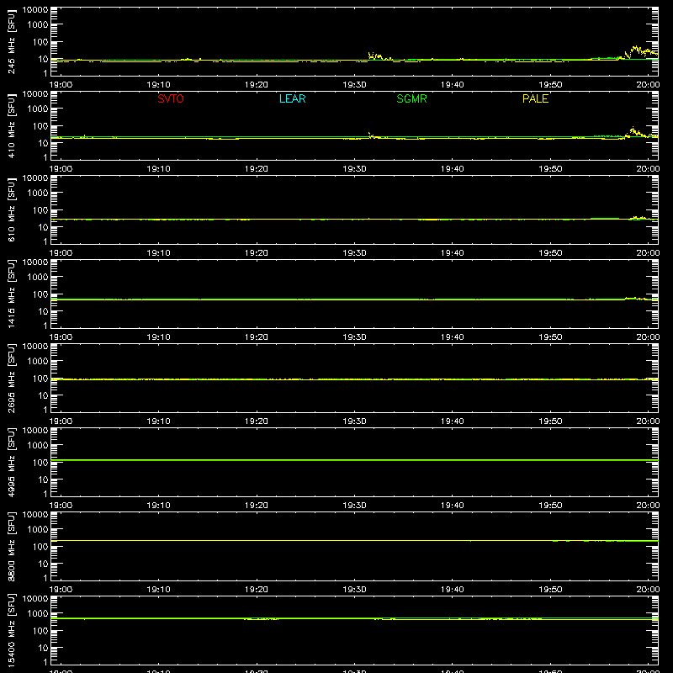This screenshot has width=673, height=673.
Task: Click the 19:30 tick under 245 MHz plot
Action: pos(354,85)
